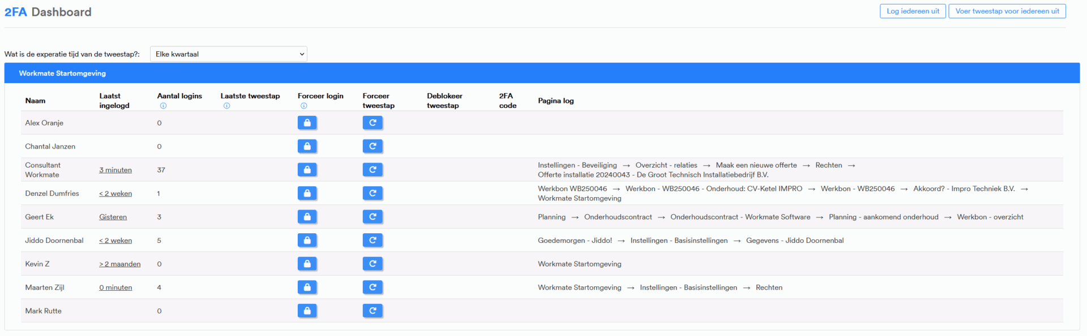Screen dimensions: 1087x336
Task: Reset two-step for Jiddo Doornenbal refresh icon
Action: click(x=373, y=240)
